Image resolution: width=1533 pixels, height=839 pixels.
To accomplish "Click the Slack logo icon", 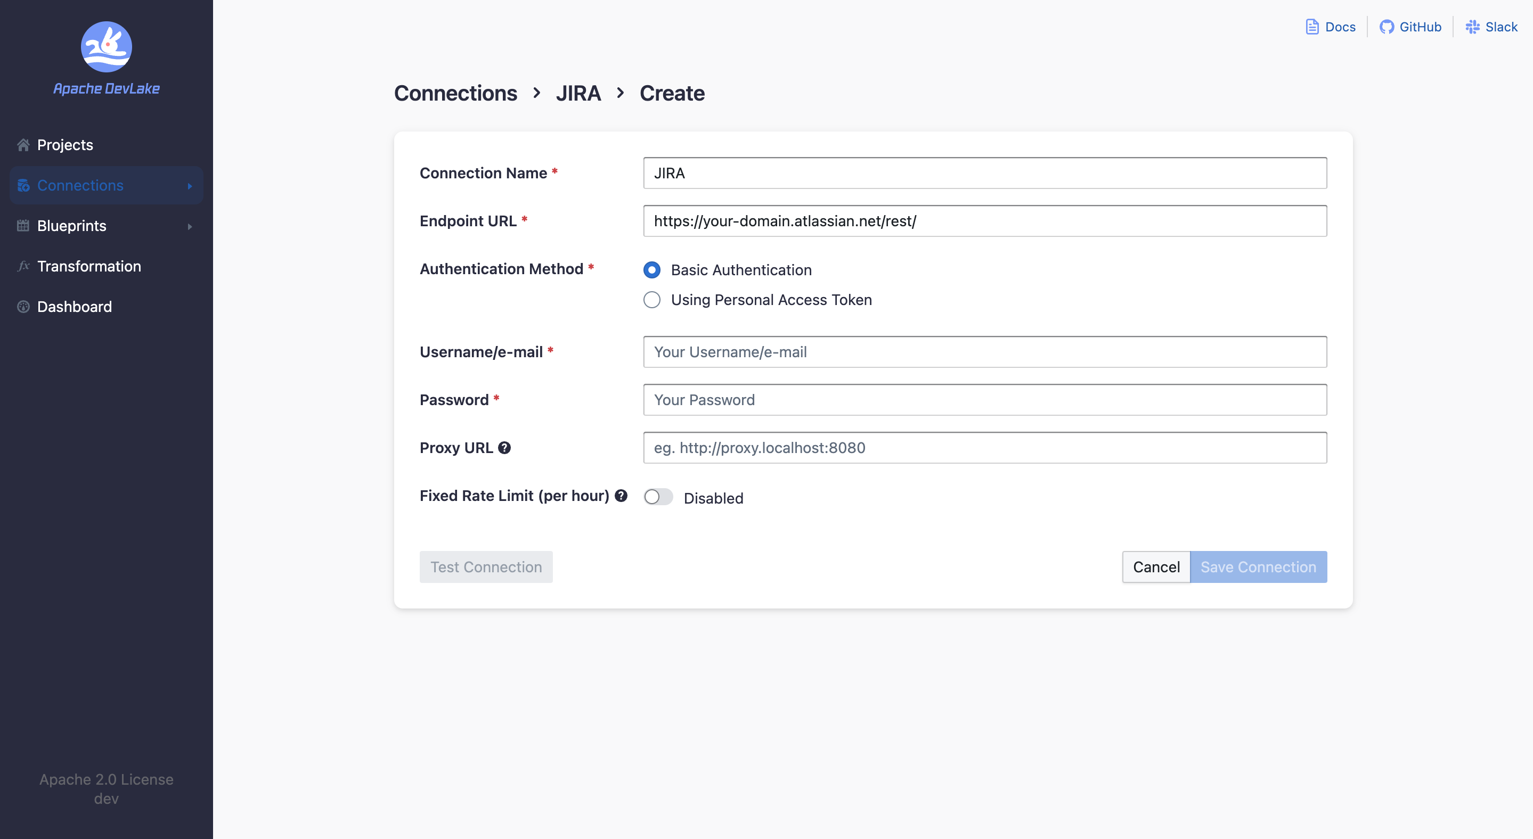I will click(x=1472, y=27).
